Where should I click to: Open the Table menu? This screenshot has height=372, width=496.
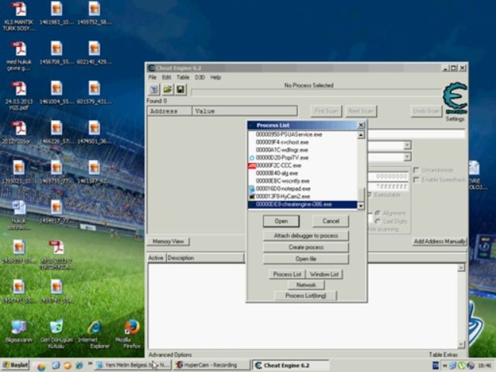[183, 77]
